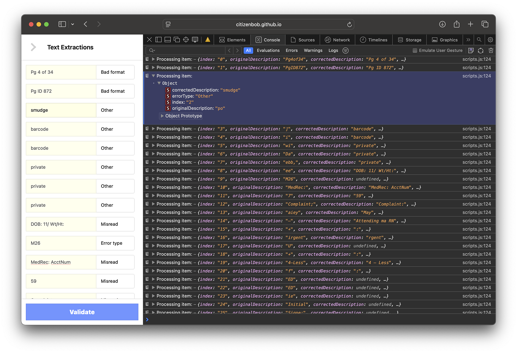Viewport: 517px width, 353px height.
Task: Reload the page in address bar
Action: [349, 24]
